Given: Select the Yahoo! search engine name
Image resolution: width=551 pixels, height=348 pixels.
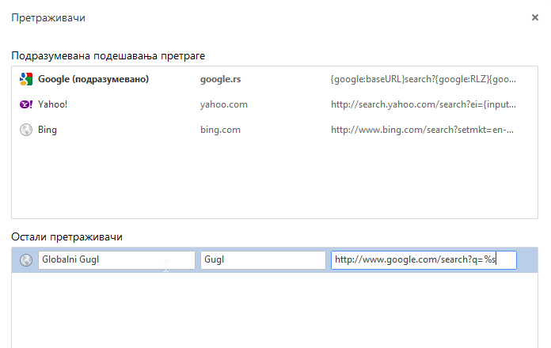Looking at the screenshot, I should (52, 104).
